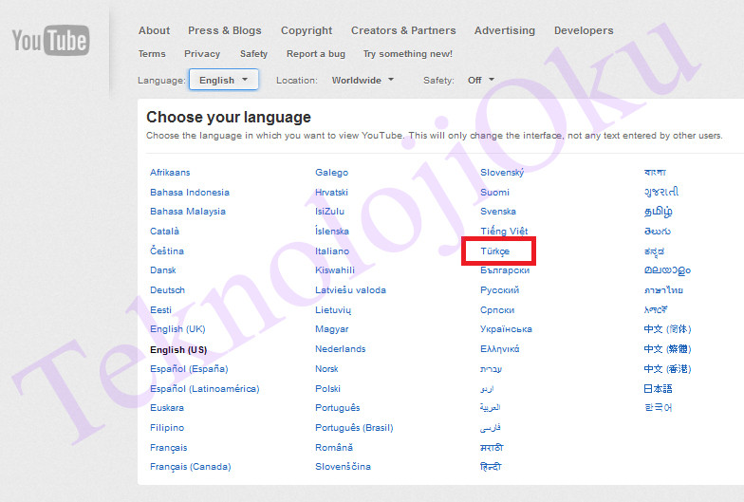Viewport: 744px width, 502px height.
Task: Select Slovenščina language
Action: tap(344, 467)
